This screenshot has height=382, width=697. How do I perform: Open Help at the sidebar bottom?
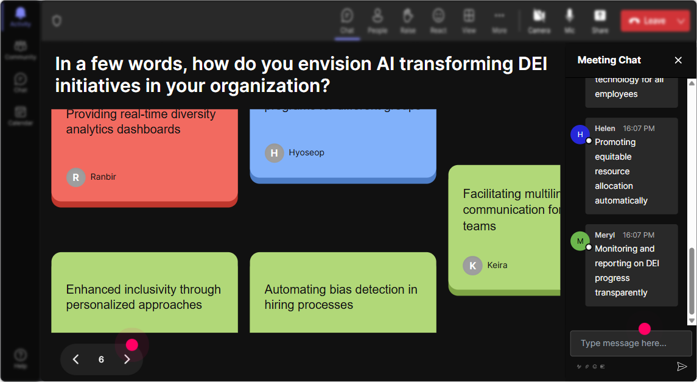[21, 358]
